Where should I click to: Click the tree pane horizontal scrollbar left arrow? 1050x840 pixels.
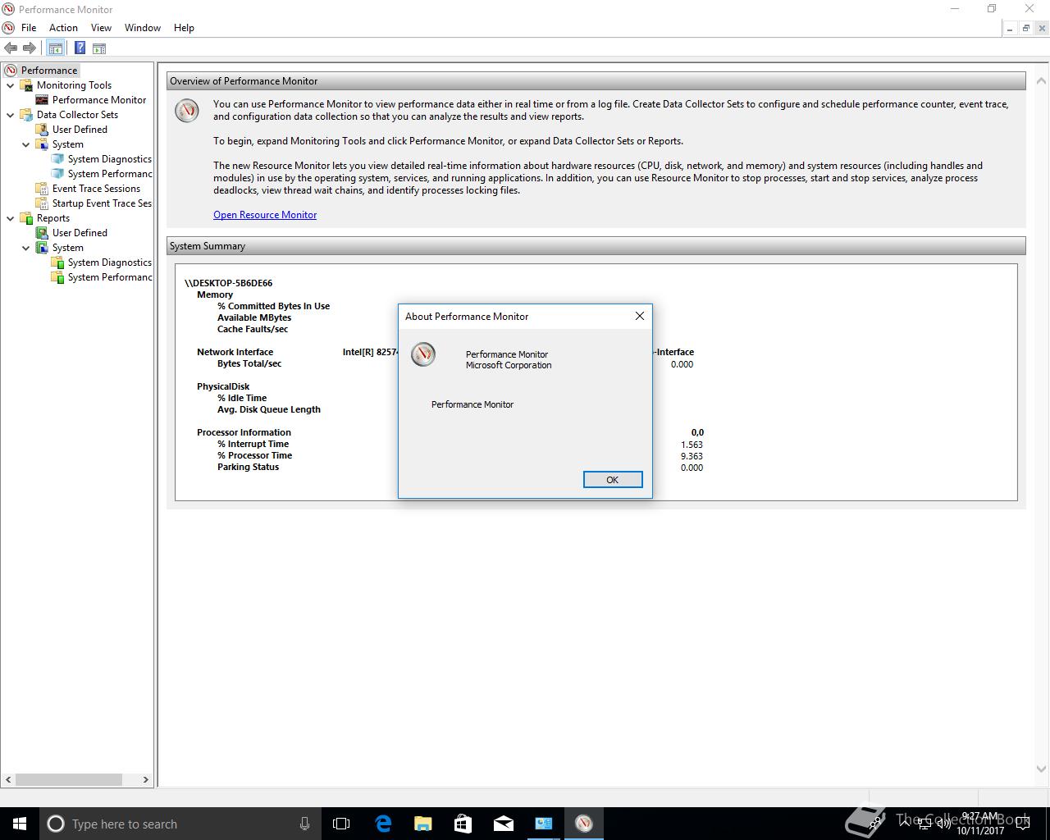(8, 779)
